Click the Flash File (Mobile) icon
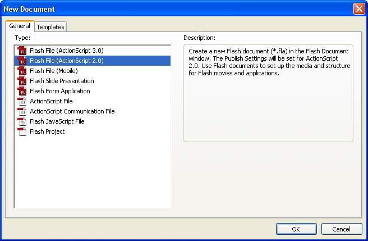 (x=22, y=71)
